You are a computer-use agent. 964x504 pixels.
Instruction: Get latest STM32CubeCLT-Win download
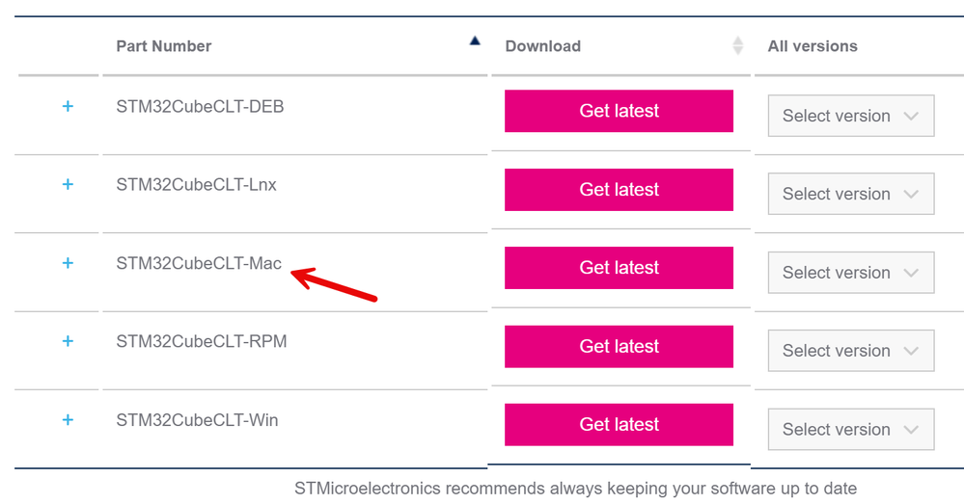tap(619, 425)
